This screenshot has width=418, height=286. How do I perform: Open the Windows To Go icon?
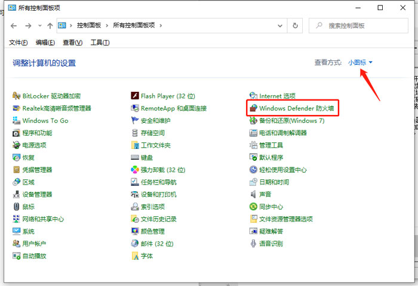click(x=16, y=120)
